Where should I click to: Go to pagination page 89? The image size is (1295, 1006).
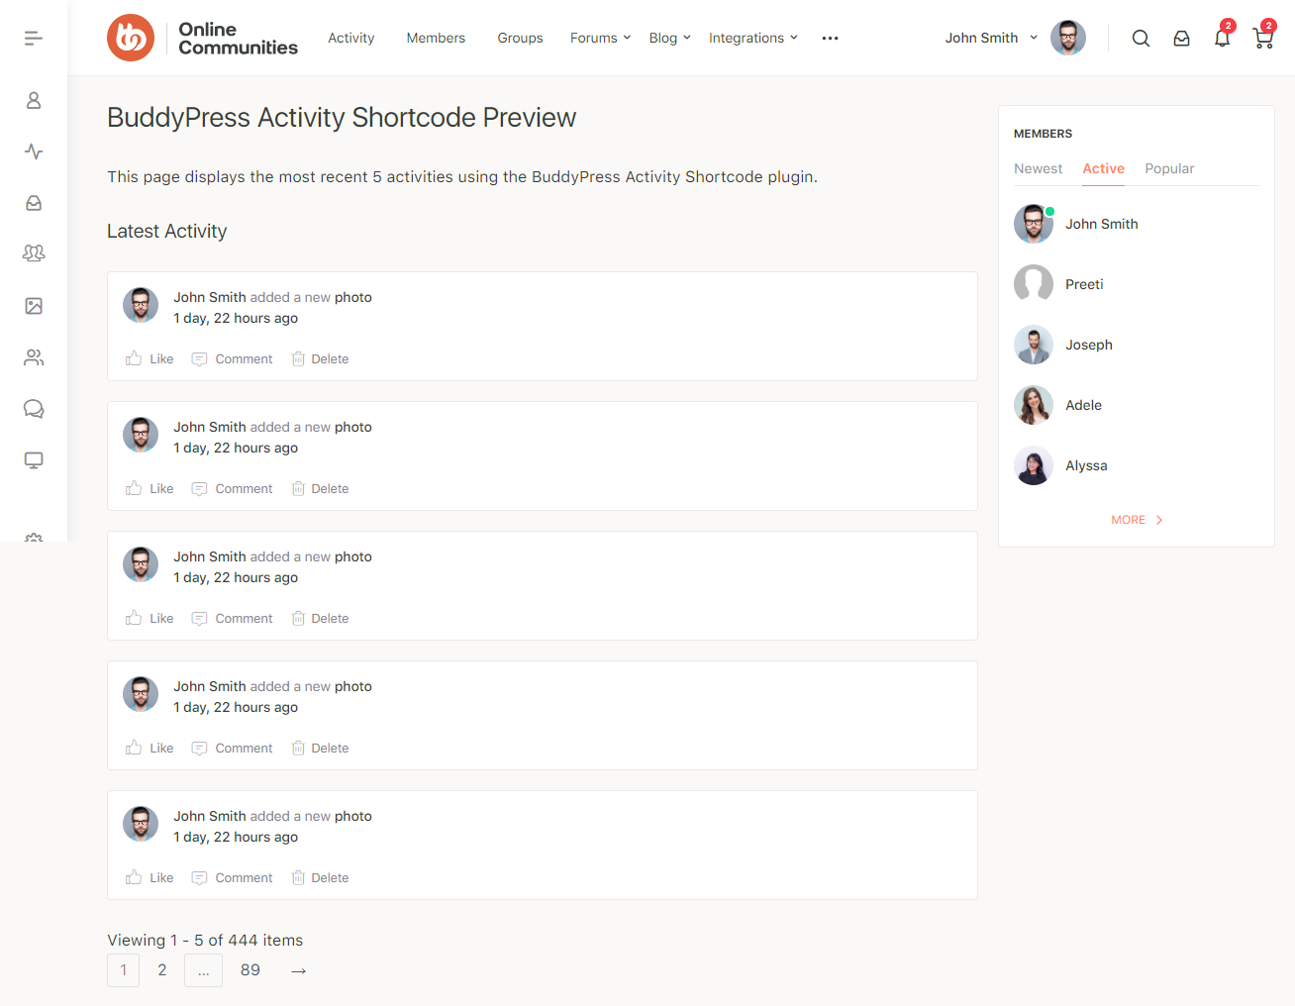point(250,970)
